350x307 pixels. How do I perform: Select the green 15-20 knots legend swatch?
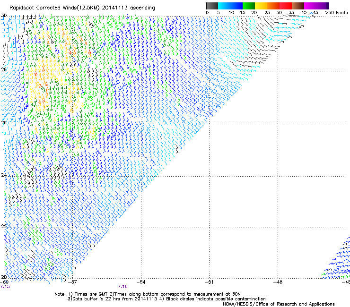coord(249,6)
